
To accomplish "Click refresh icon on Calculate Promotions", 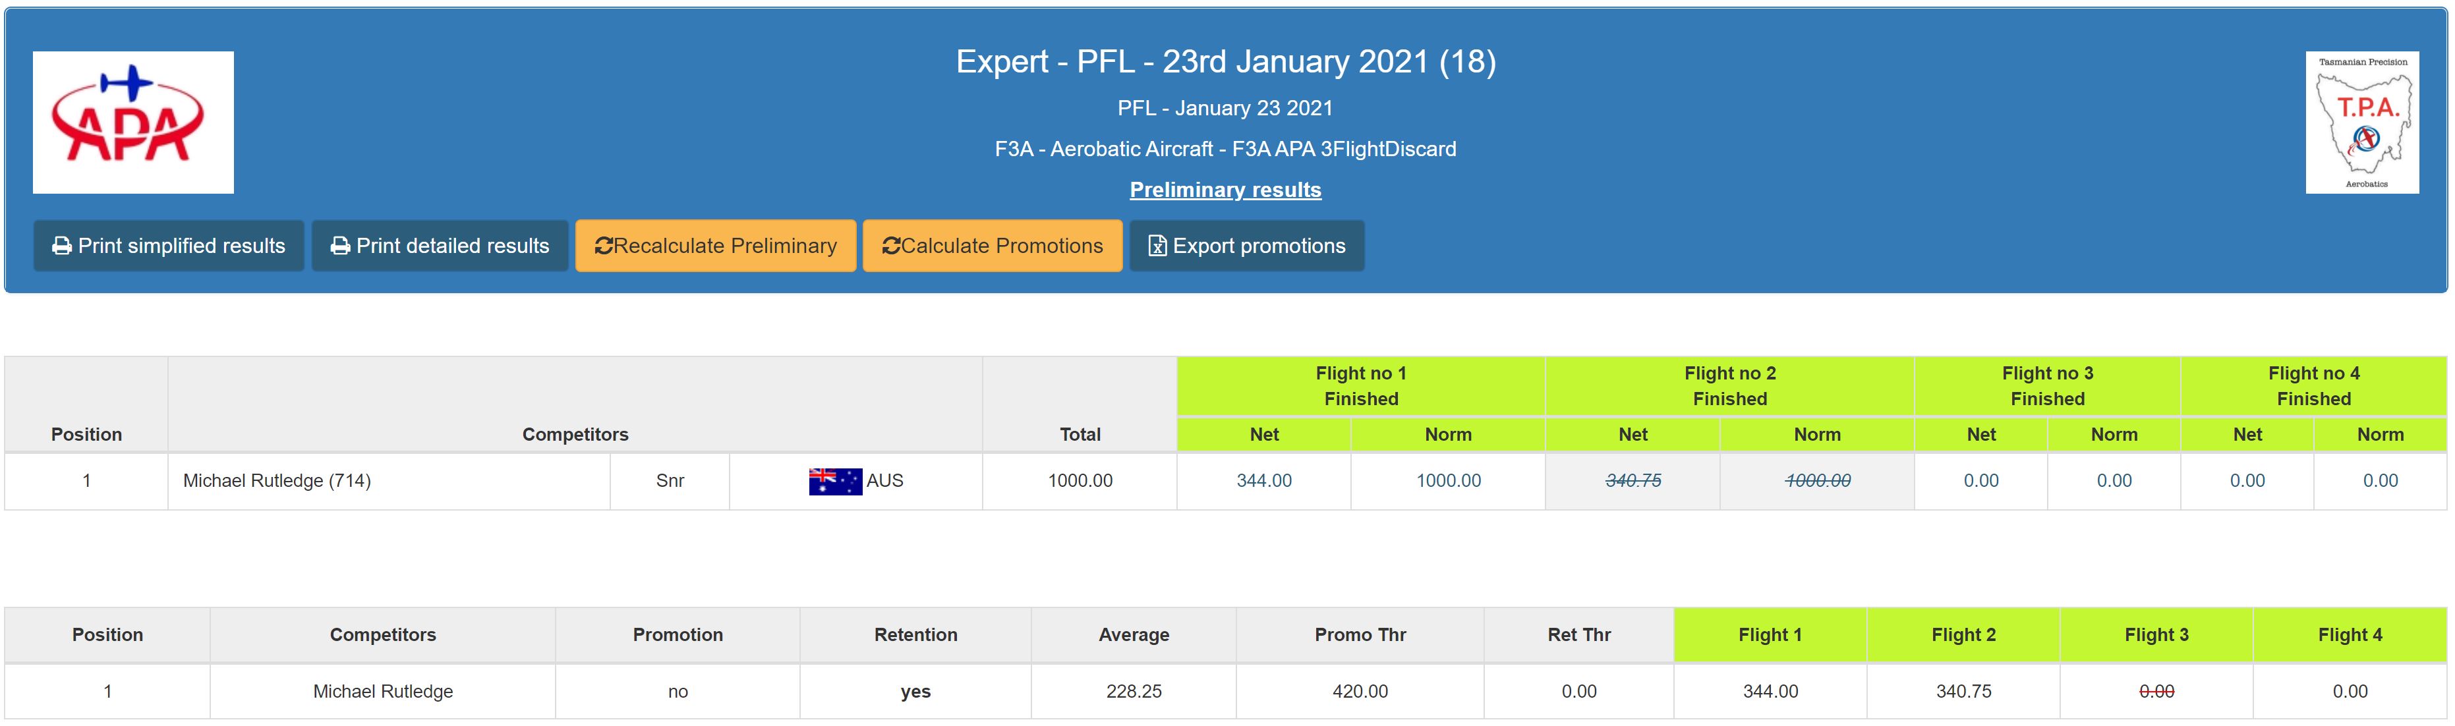I will tap(891, 246).
